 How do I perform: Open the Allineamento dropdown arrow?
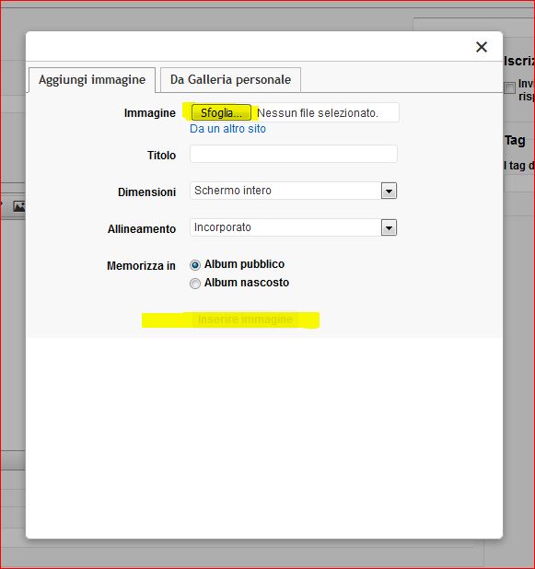pyautogui.click(x=389, y=228)
